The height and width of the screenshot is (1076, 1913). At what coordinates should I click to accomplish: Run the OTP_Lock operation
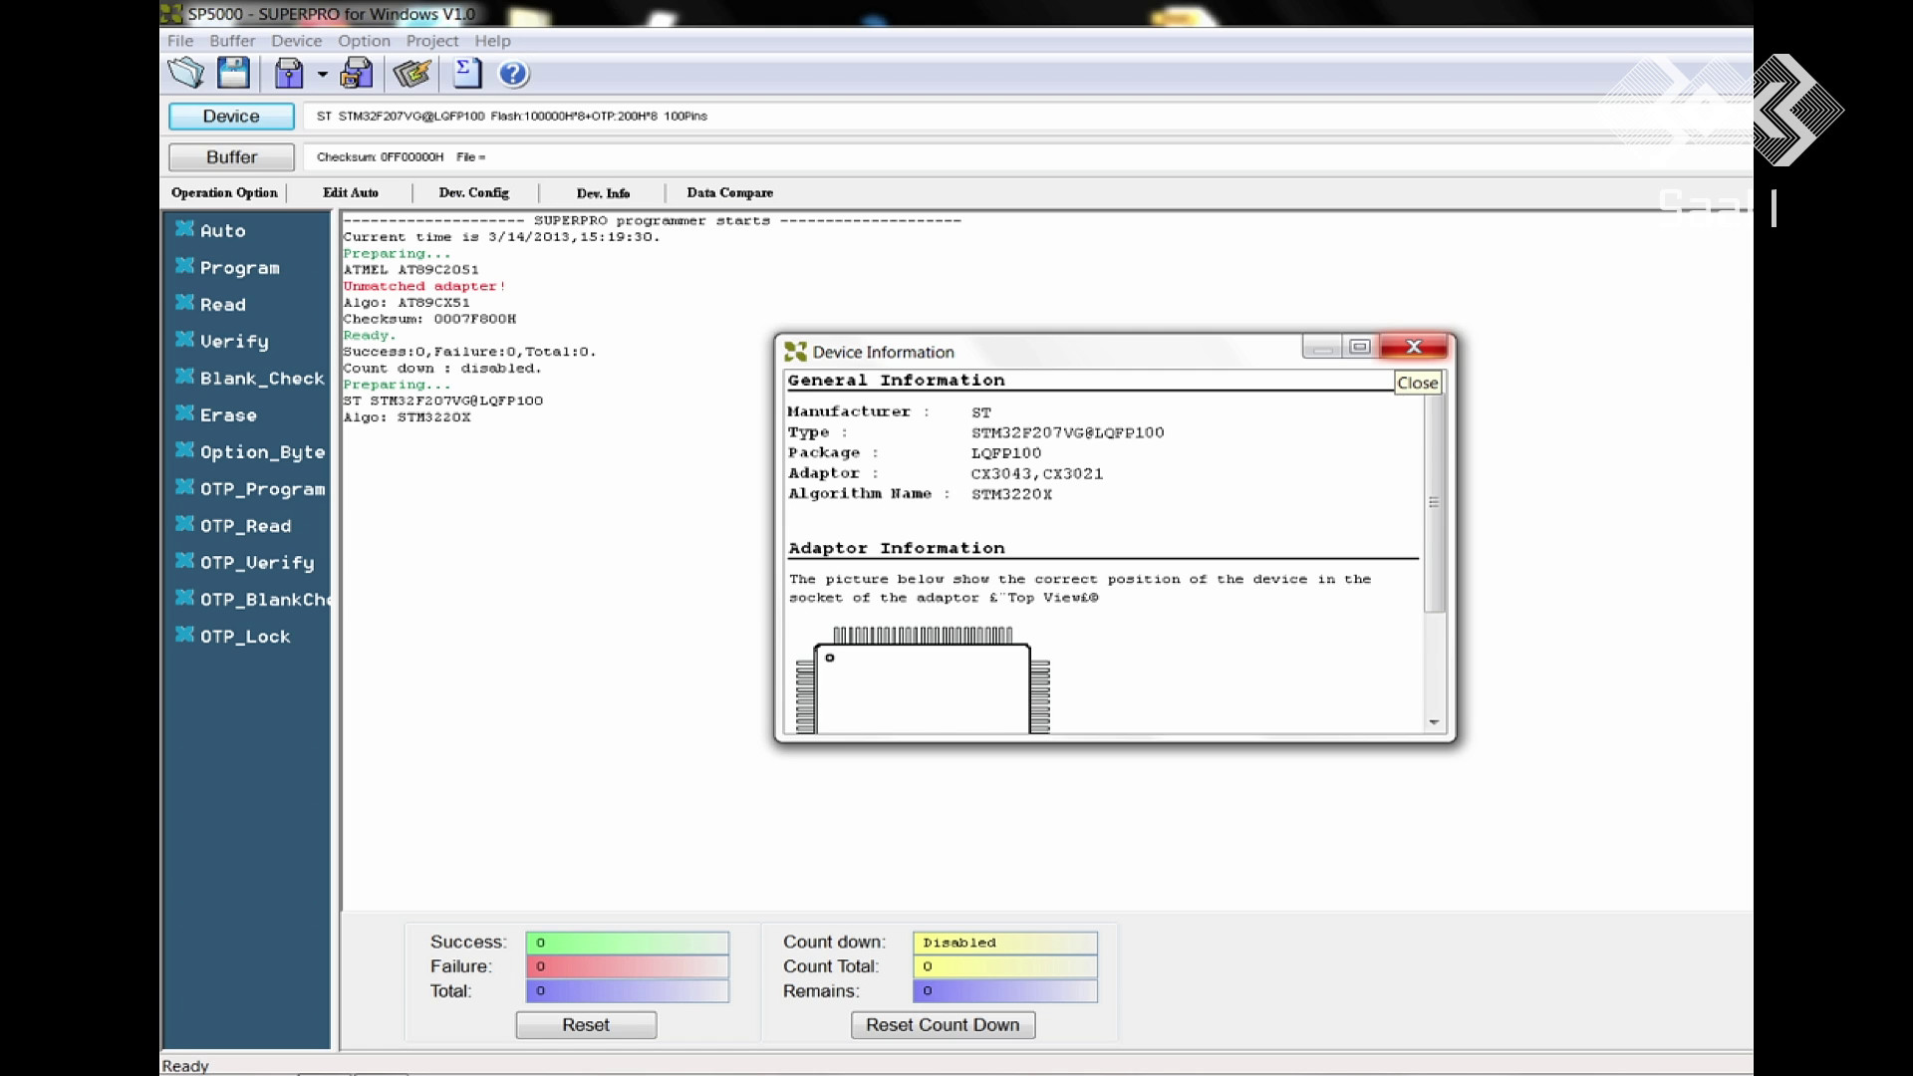click(233, 636)
